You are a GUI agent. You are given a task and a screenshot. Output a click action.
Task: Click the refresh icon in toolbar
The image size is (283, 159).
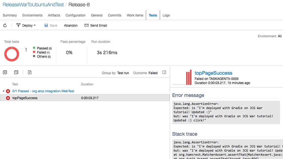tap(5, 26)
